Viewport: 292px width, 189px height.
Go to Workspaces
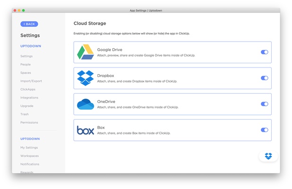30,156
